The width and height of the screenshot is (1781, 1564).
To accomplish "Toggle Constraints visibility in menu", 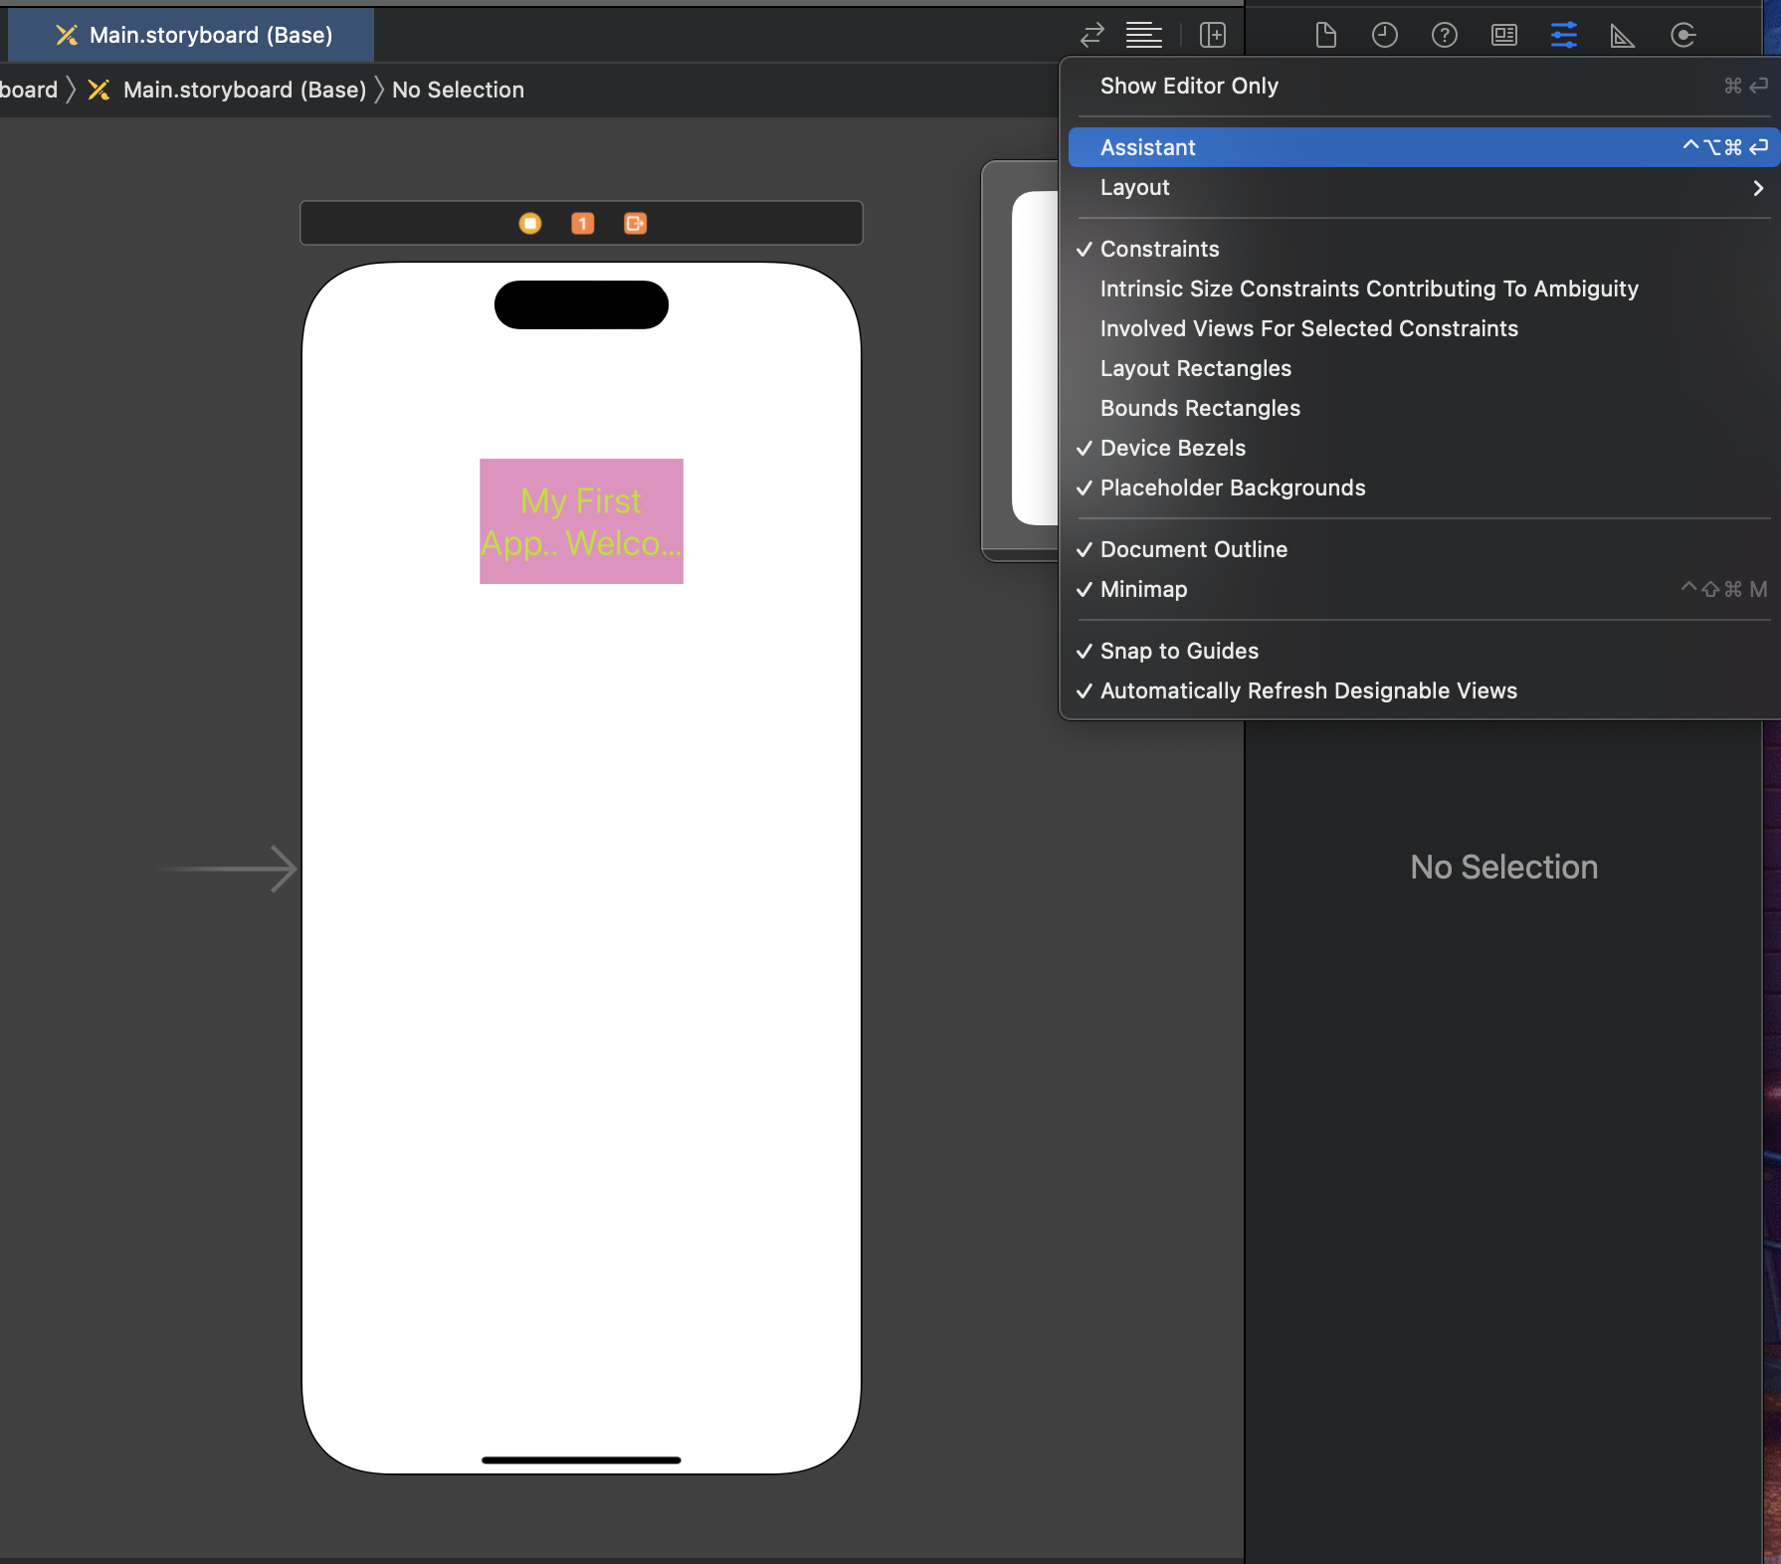I will [x=1159, y=249].
